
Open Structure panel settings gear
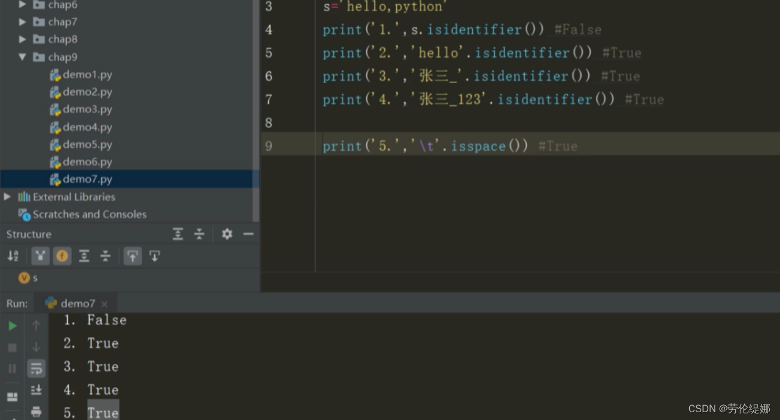pyautogui.click(x=227, y=234)
